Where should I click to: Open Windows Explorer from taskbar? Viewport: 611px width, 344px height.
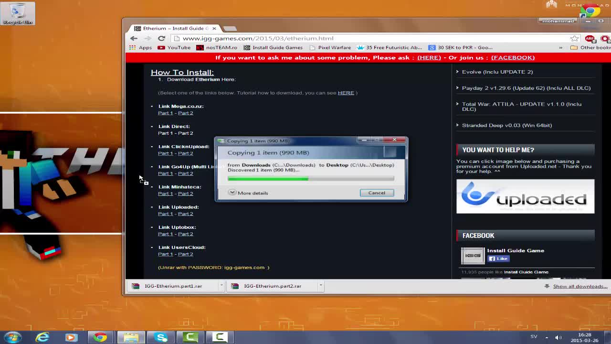coord(131,337)
